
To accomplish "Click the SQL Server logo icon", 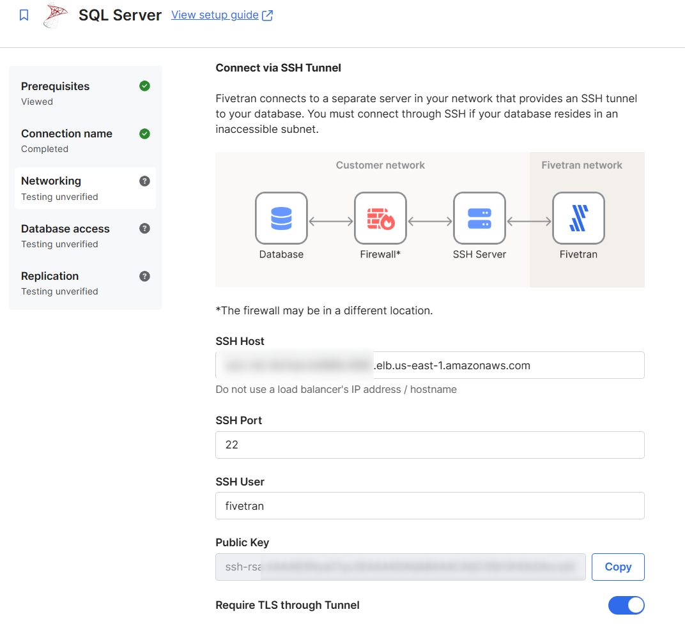I will 56,15.
